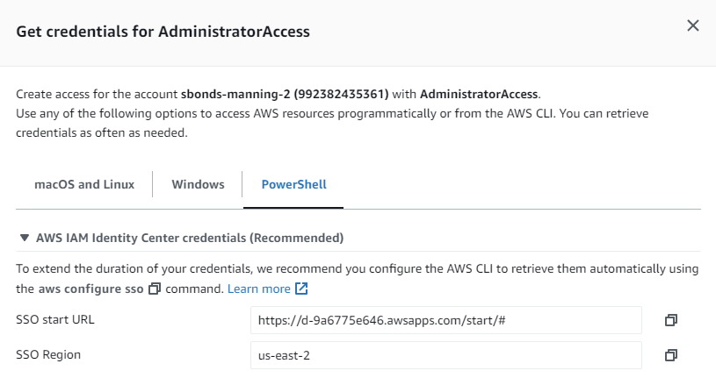Switch to the Windows tab

198,184
